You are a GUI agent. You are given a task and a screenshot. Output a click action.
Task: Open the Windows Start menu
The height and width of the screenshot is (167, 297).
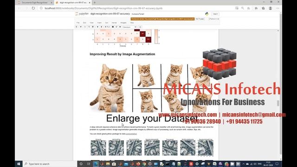[19, 164]
